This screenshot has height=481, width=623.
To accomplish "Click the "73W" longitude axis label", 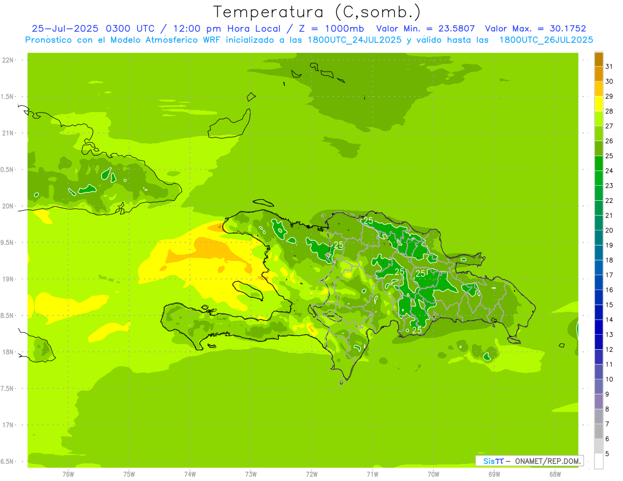I will pos(251,474).
